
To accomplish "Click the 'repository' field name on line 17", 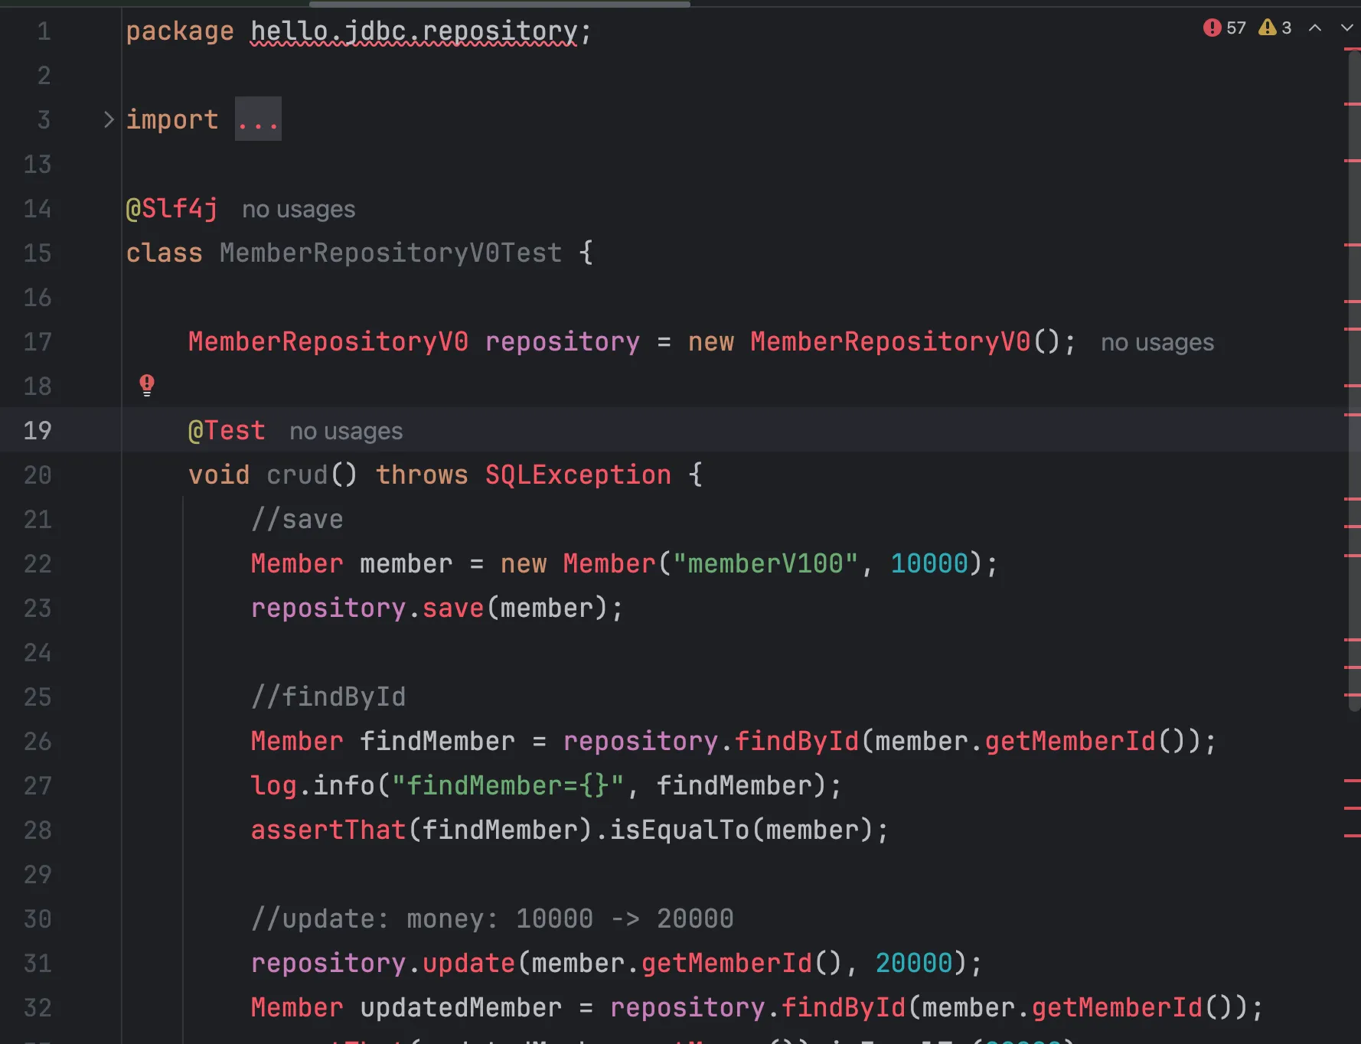I will click(563, 341).
